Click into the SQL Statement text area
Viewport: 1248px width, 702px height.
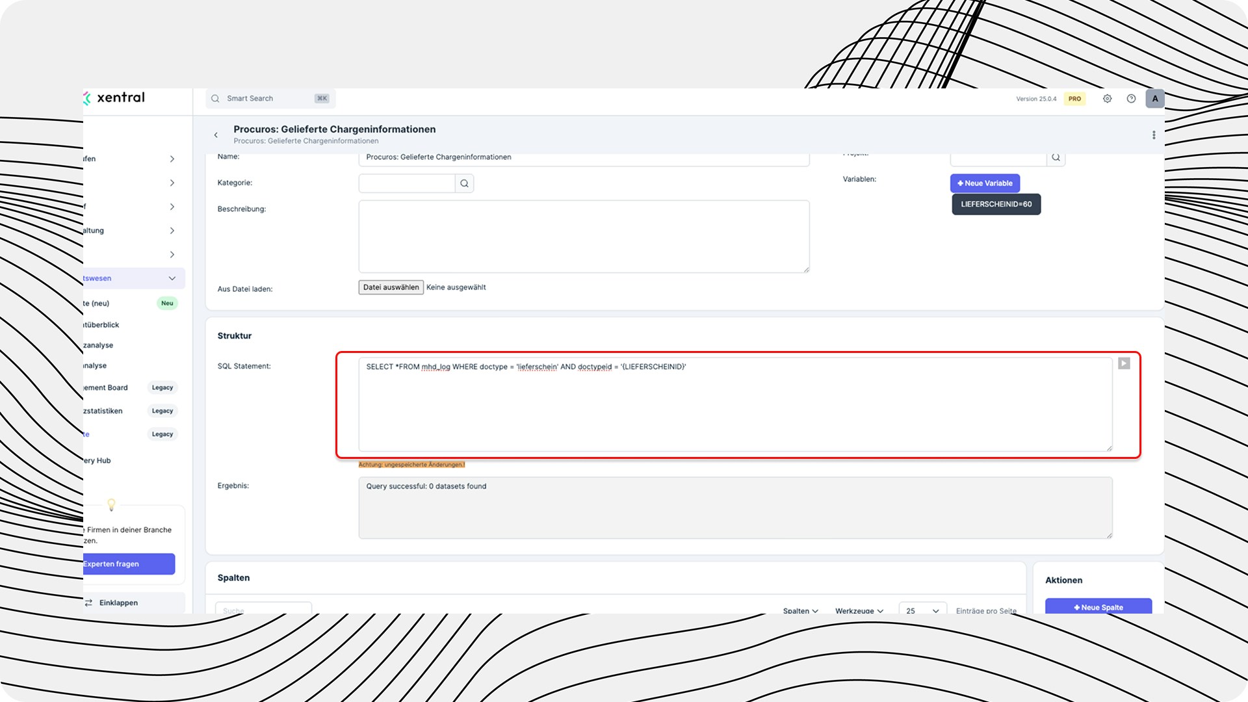point(735,404)
